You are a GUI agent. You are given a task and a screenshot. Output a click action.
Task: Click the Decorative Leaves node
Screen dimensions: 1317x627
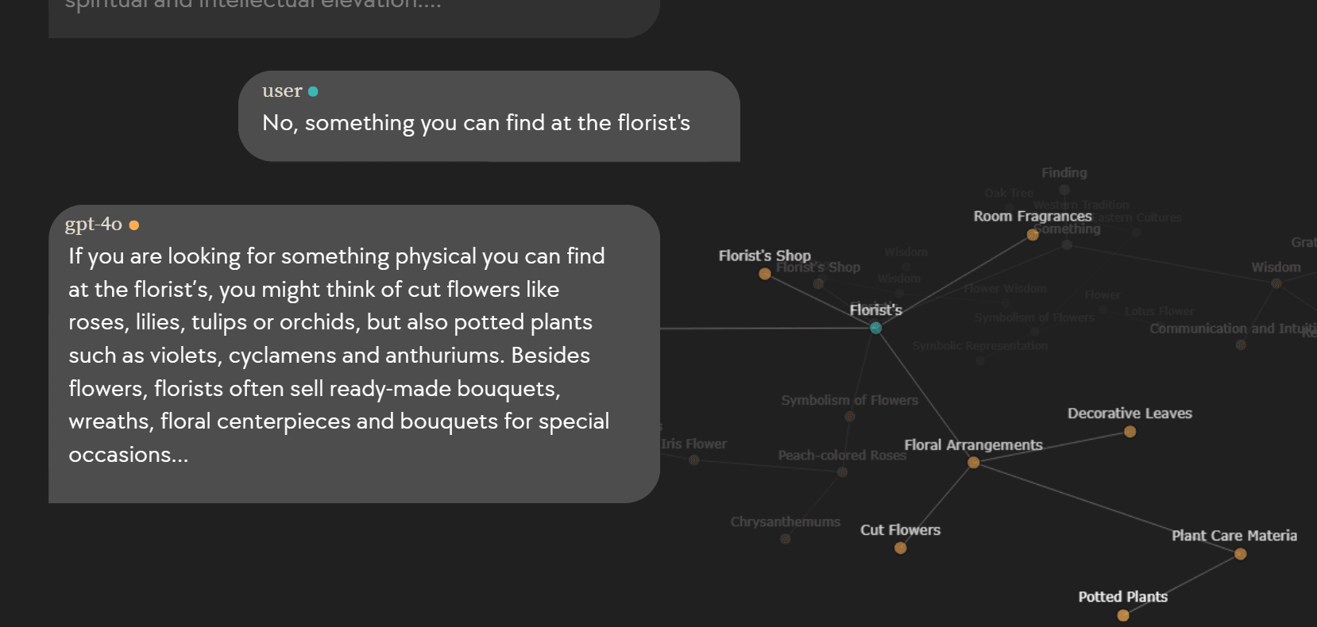tap(1130, 432)
